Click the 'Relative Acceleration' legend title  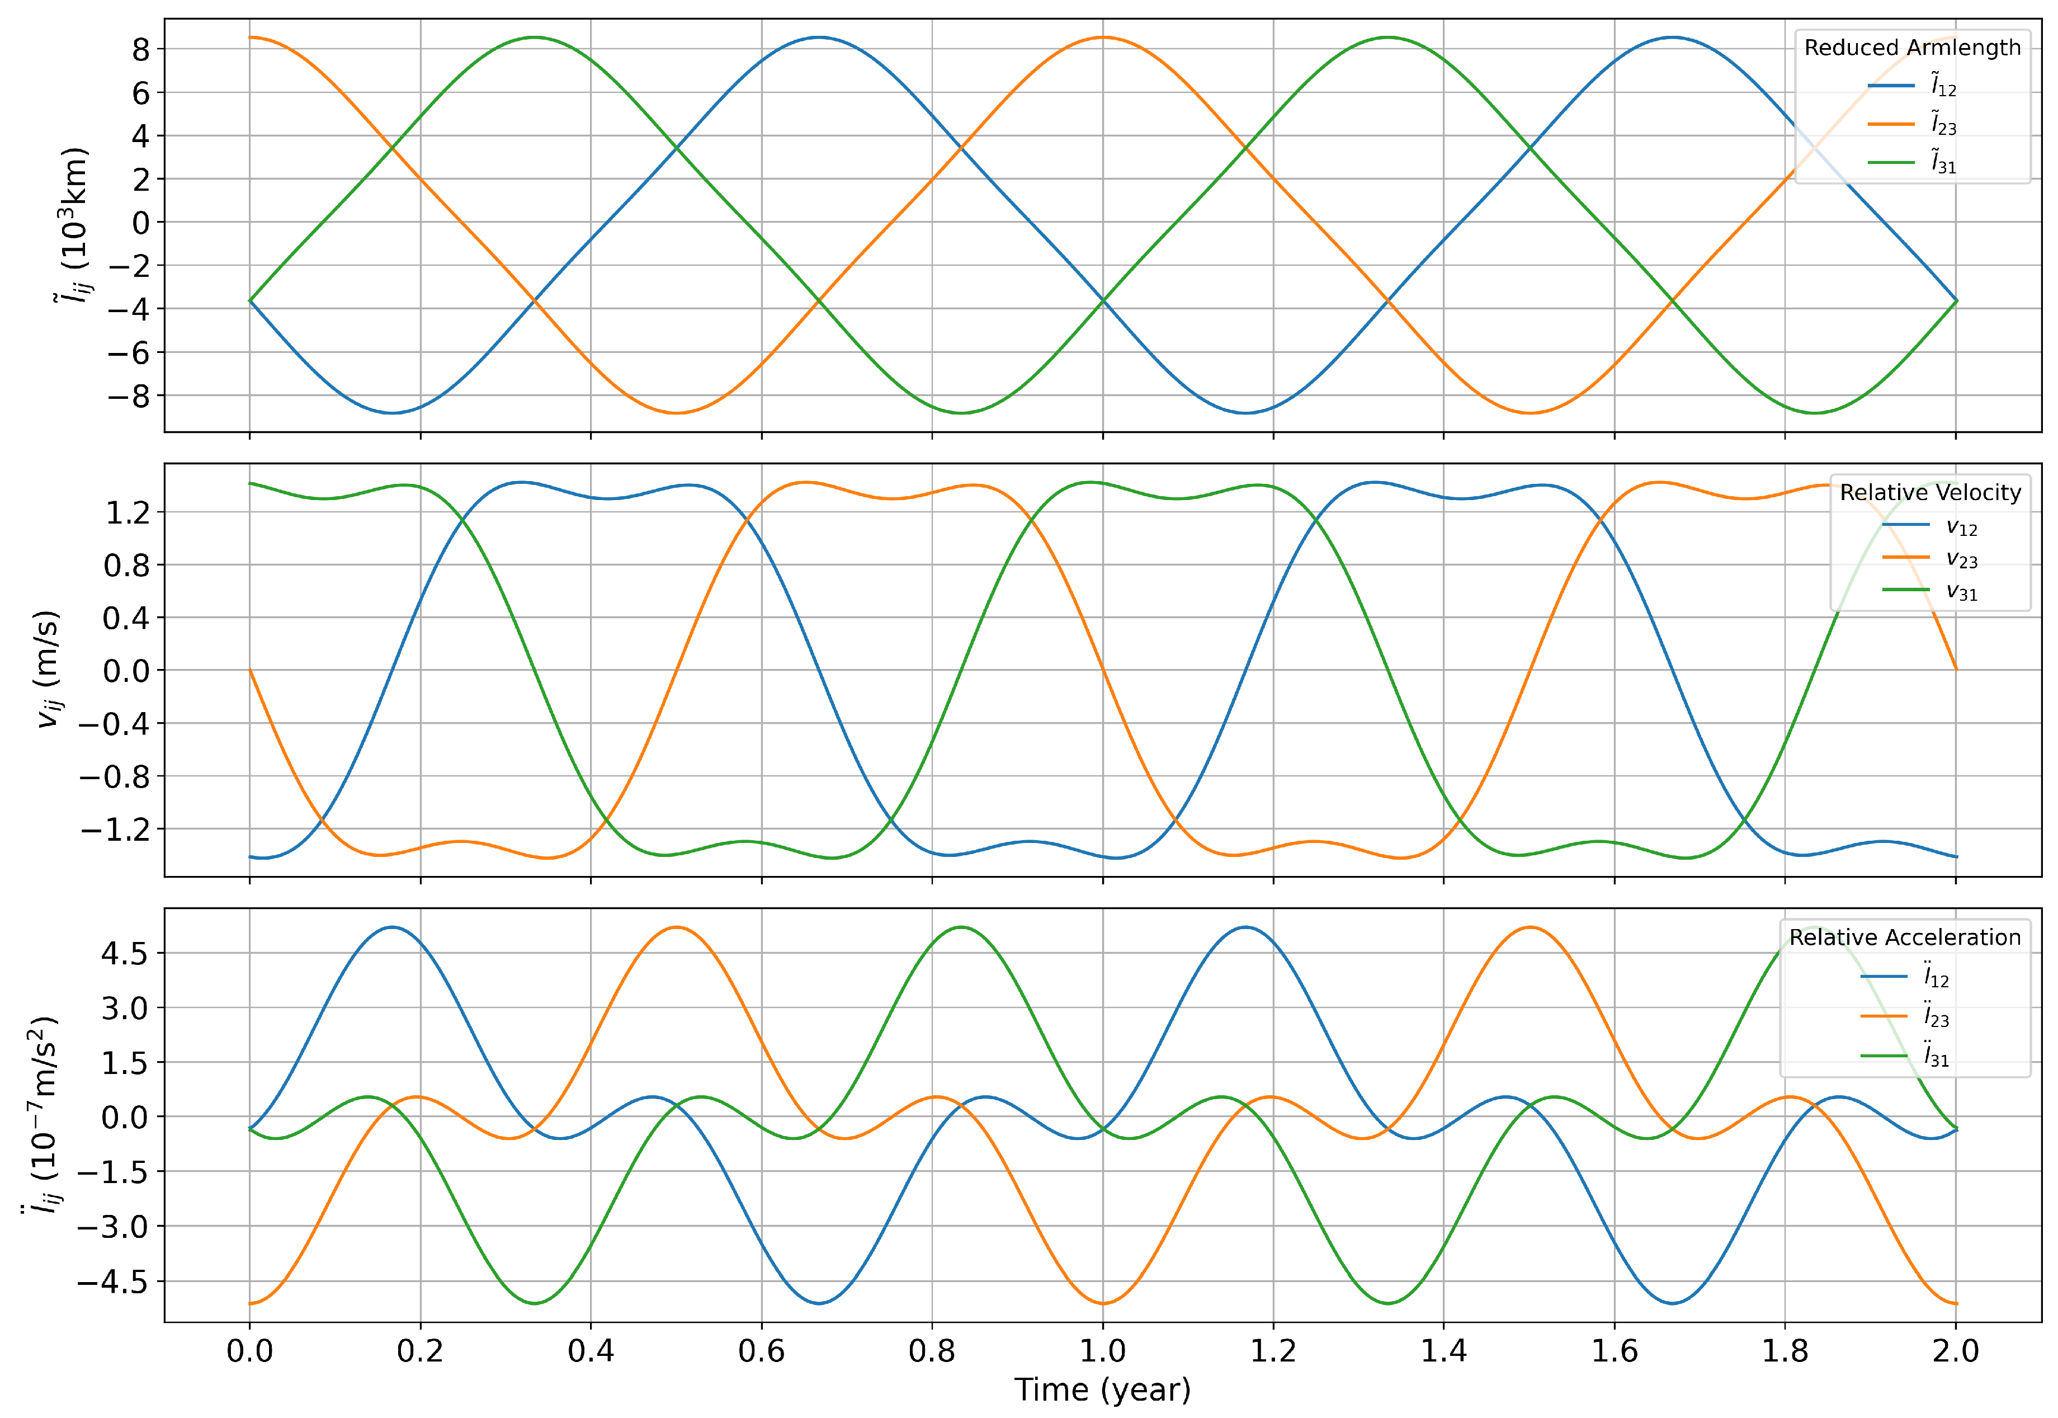pyautogui.click(x=1904, y=938)
